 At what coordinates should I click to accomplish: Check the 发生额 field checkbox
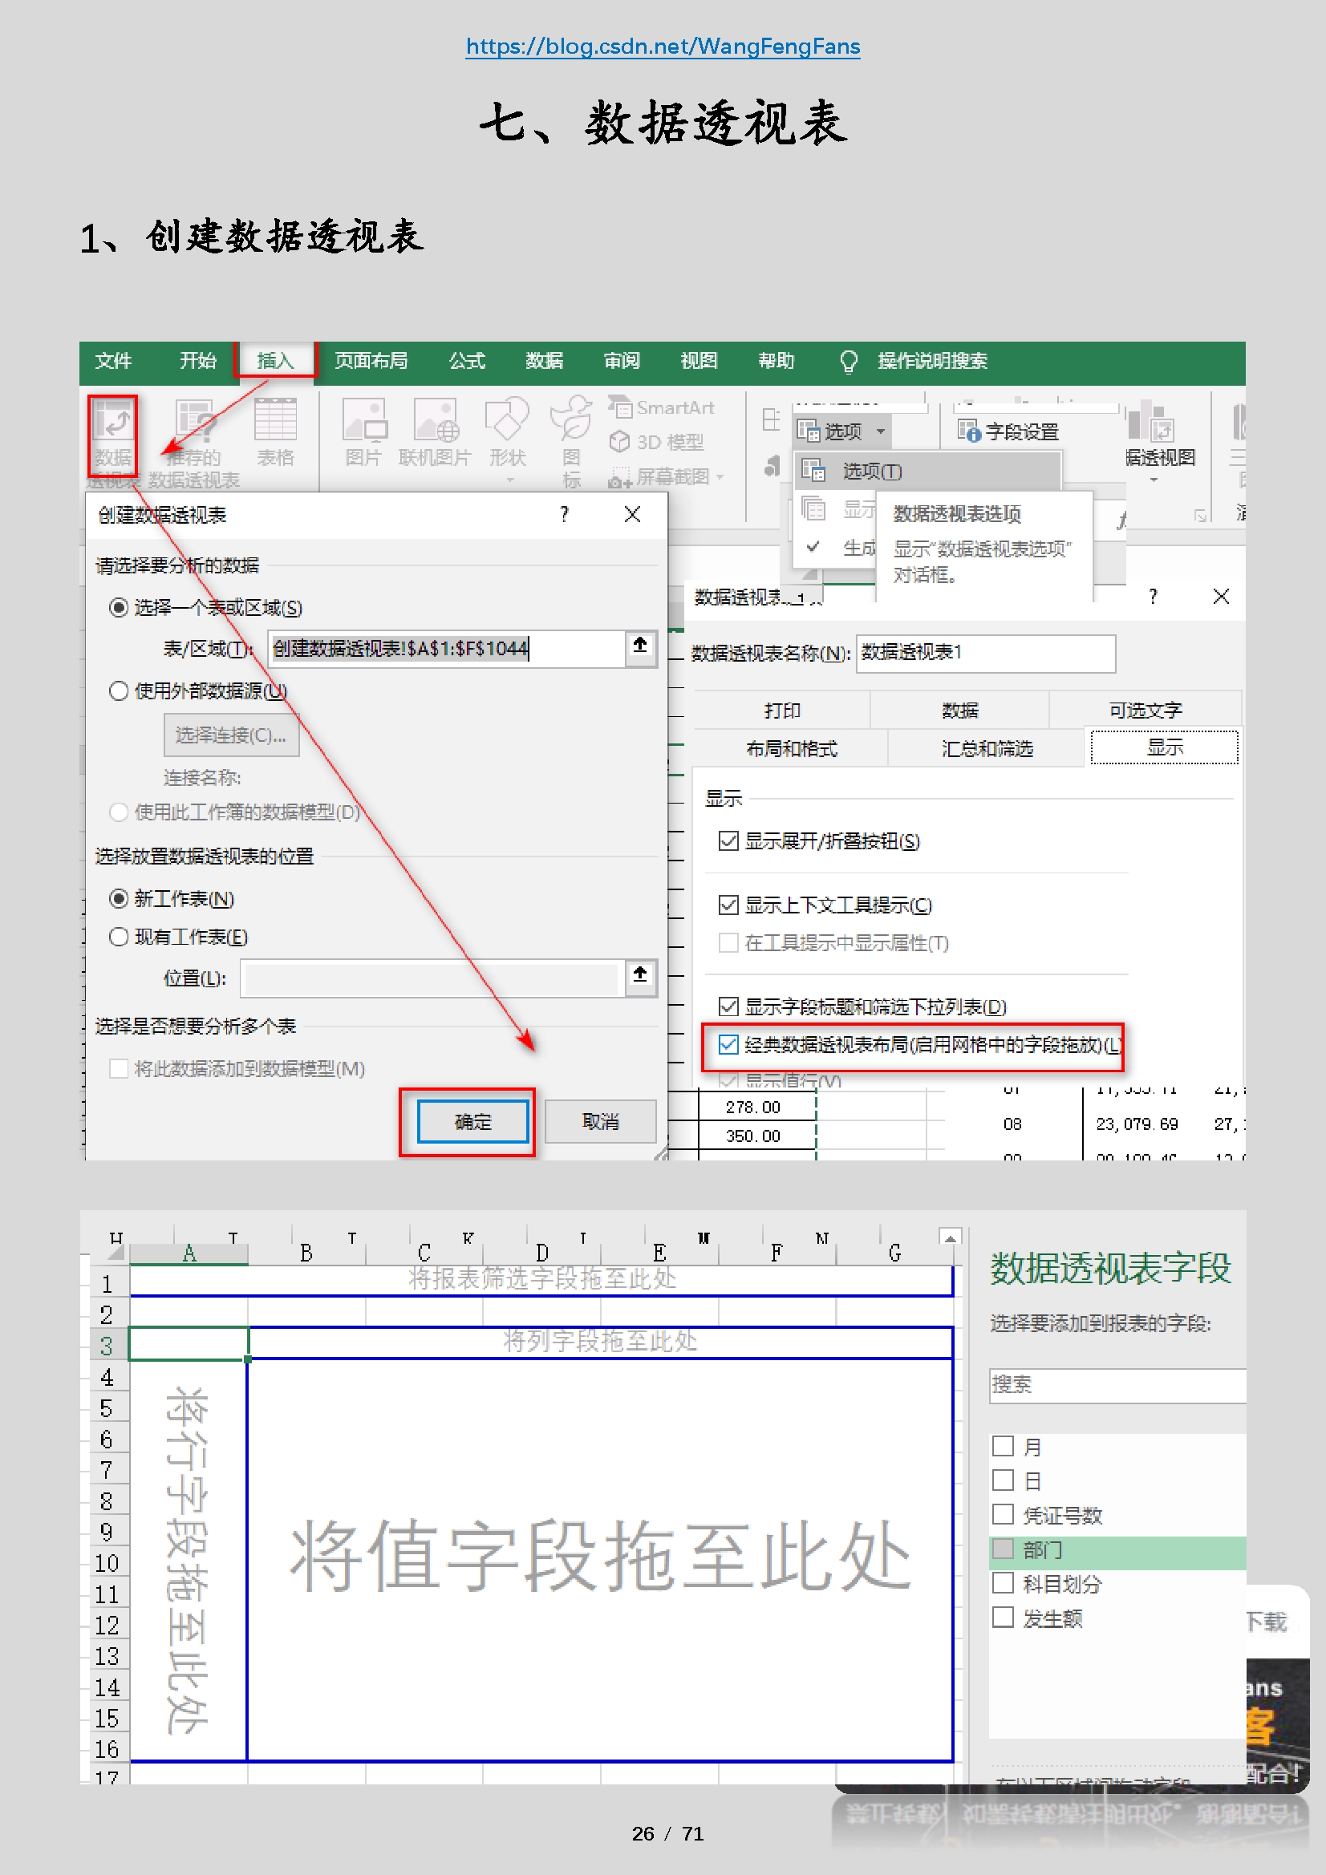1004,1618
